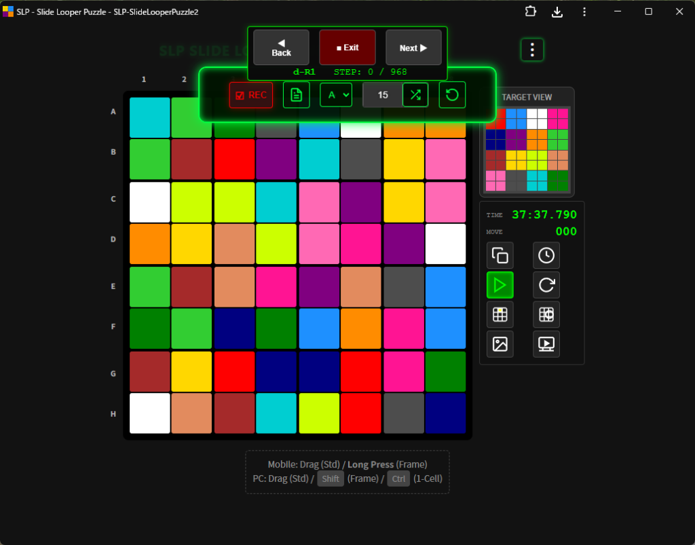Viewport: 695px width, 545px height.
Task: Open the clock history icon
Action: tap(546, 256)
